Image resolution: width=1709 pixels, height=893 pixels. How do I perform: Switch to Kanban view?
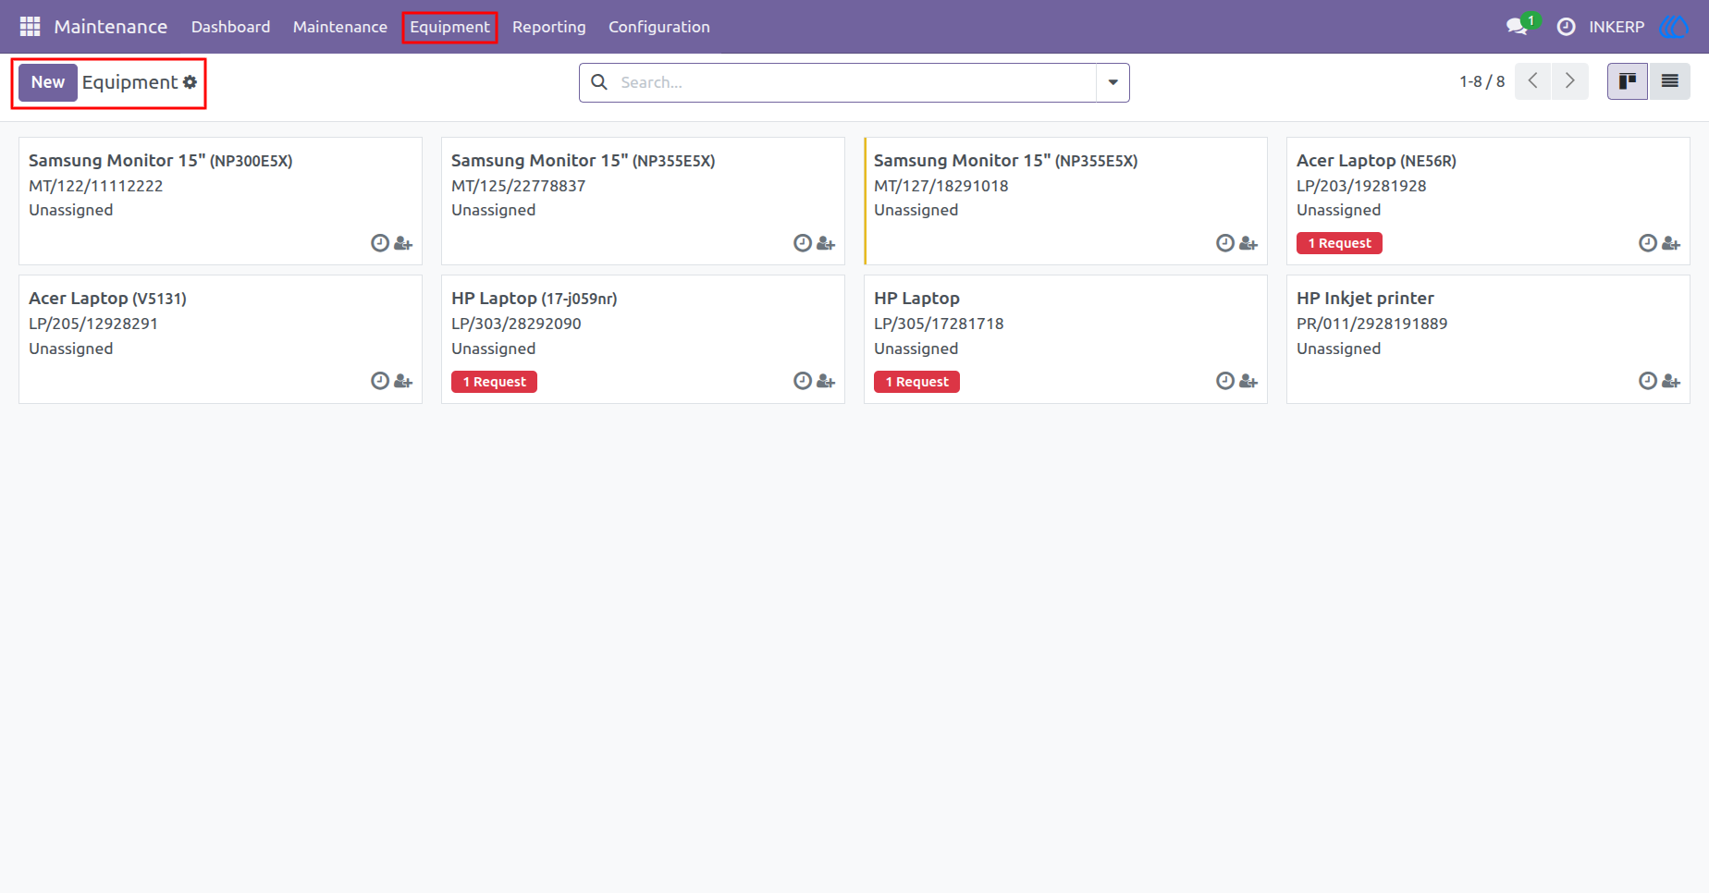[1628, 81]
